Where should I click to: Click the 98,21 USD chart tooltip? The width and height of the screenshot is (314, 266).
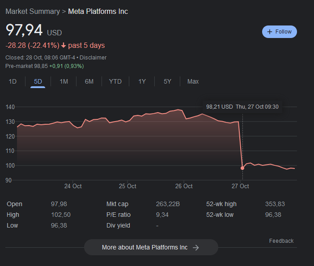coord(242,107)
